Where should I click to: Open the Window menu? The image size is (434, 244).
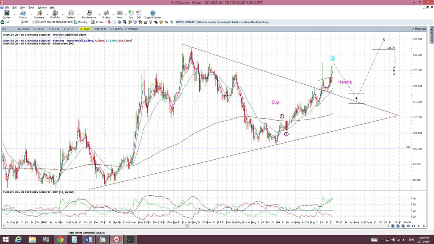[42, 8]
